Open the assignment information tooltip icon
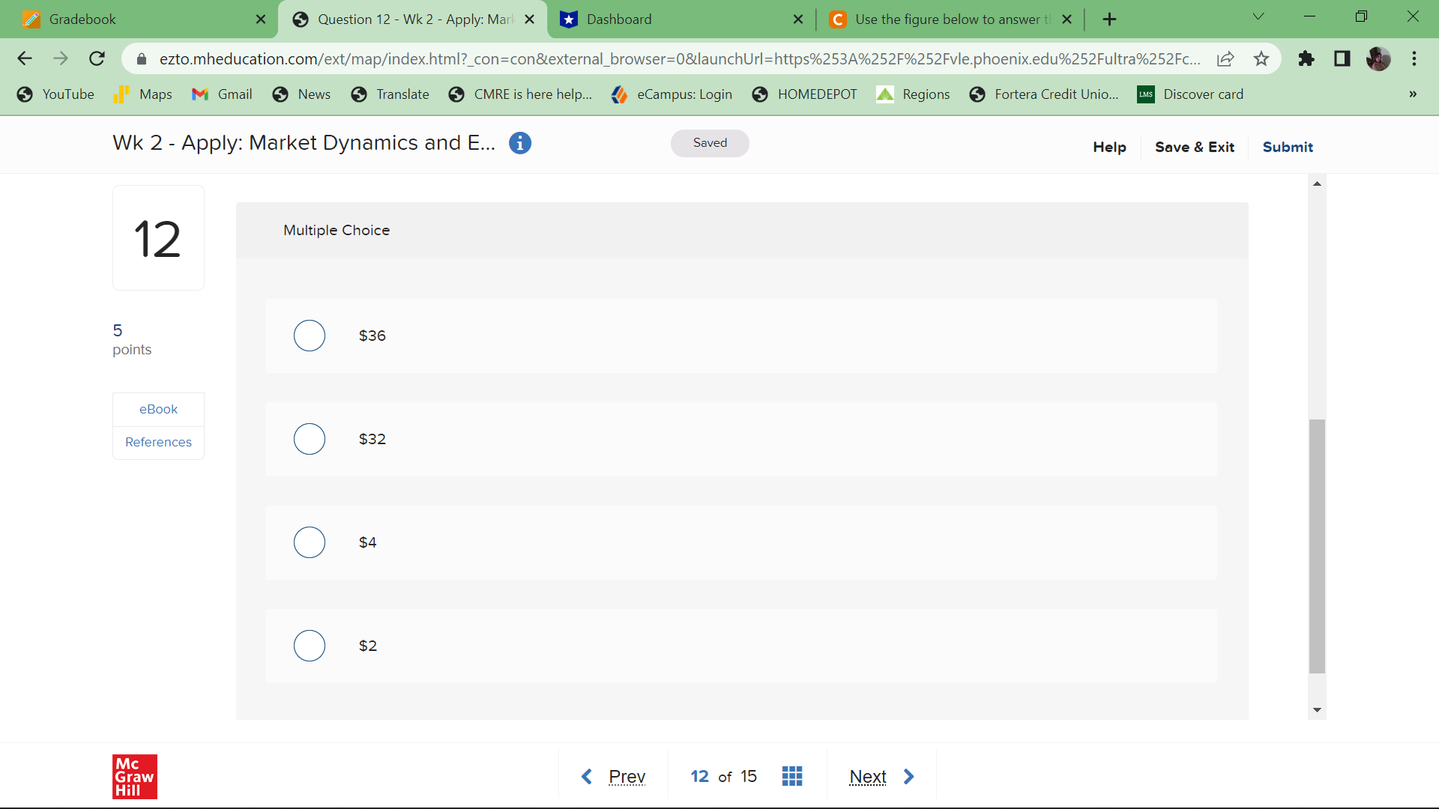This screenshot has height=809, width=1439. (x=519, y=142)
